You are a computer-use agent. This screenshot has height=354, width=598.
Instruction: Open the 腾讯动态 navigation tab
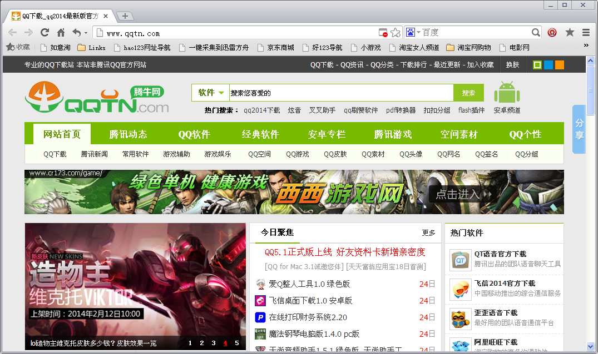(x=128, y=134)
